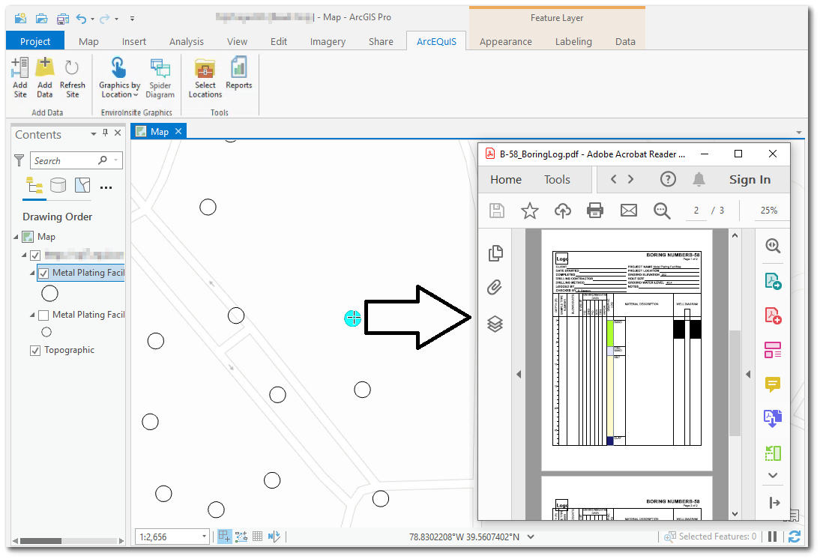The height and width of the screenshot is (559, 820).
Task: Toggle the blurred group layer checkbox
Action: tap(35, 256)
